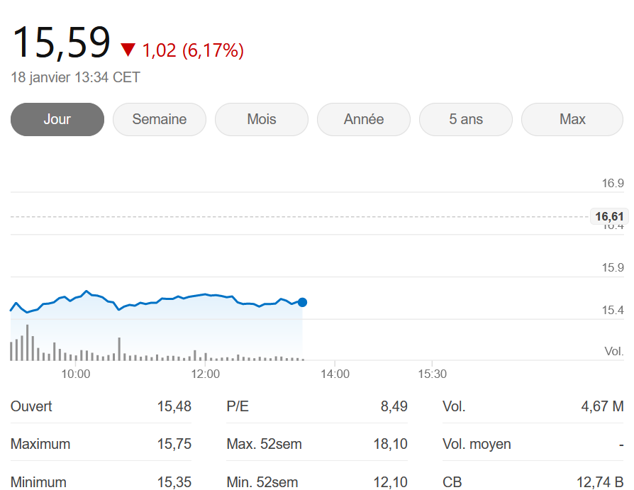Viewport: 634px width, 490px height.
Task: Show the Mois chart range
Action: (262, 119)
